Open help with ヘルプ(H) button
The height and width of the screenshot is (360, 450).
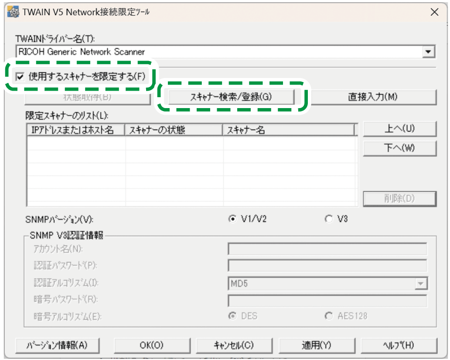coord(399,345)
